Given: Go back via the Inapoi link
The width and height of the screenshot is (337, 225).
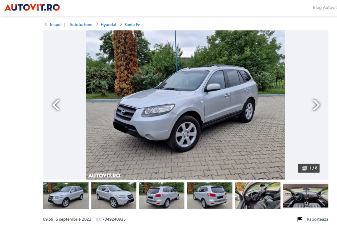Looking at the screenshot, I should (x=56, y=25).
